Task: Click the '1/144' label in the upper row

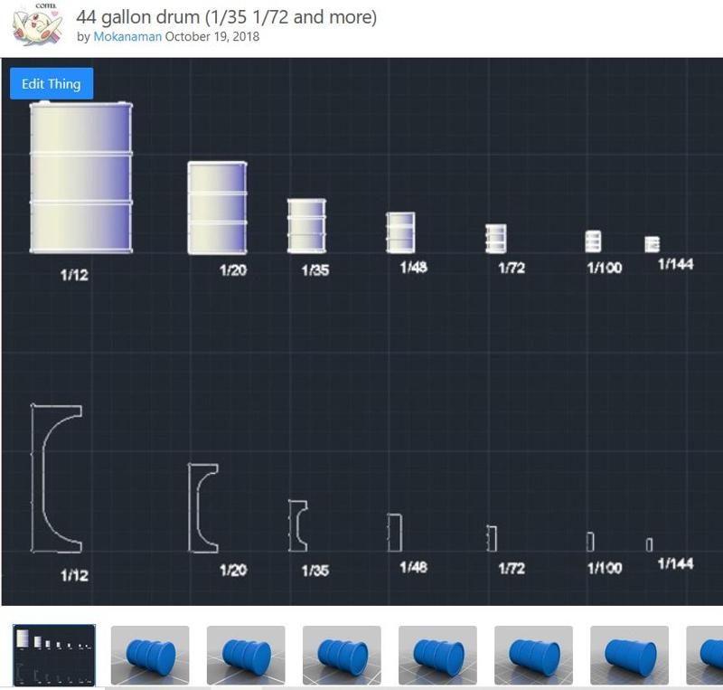Action: coord(675,264)
